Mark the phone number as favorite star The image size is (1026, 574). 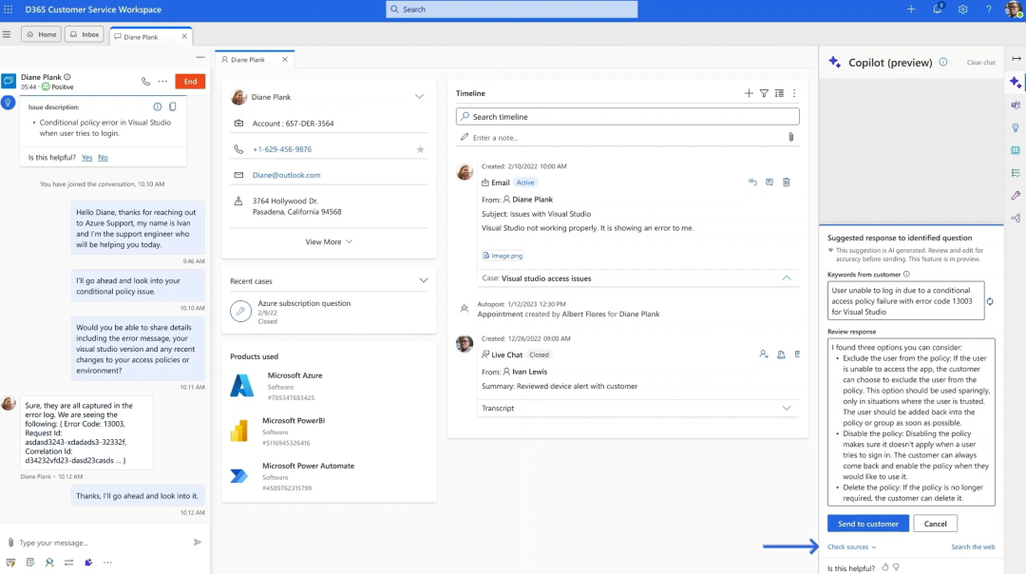[x=420, y=149]
